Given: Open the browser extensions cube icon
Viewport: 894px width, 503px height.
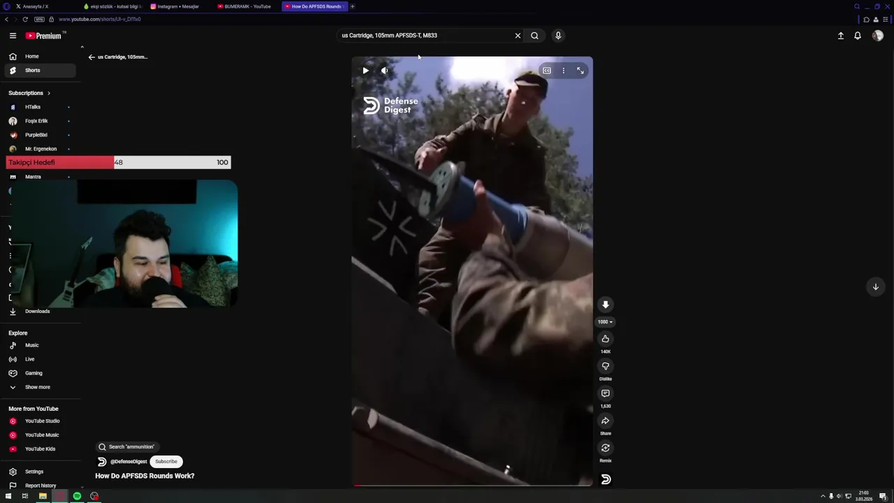Looking at the screenshot, I should tap(866, 20).
